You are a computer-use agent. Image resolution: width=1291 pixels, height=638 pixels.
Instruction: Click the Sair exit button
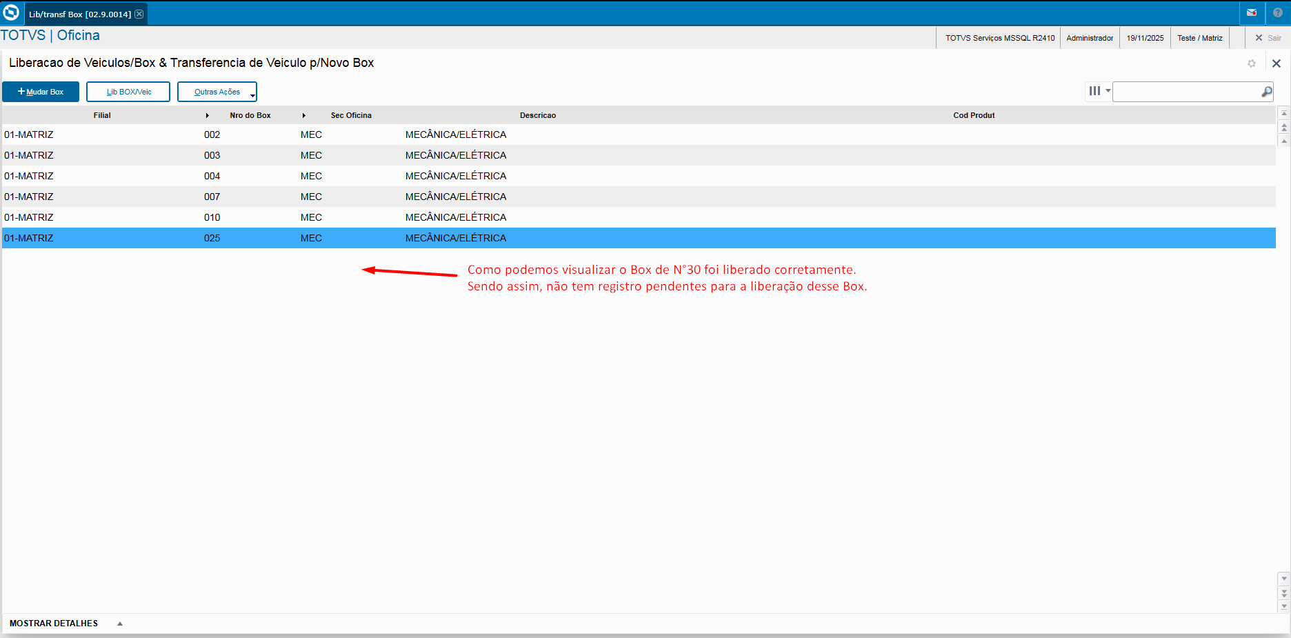point(1268,38)
